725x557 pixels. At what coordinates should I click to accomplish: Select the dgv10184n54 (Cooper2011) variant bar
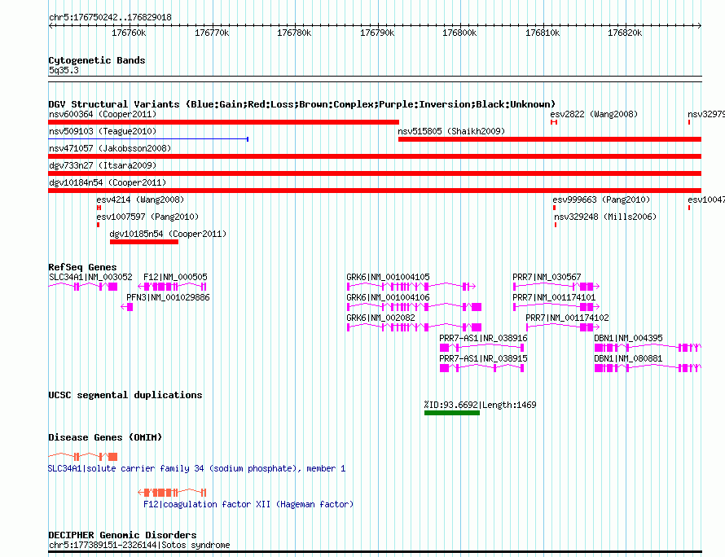375,191
